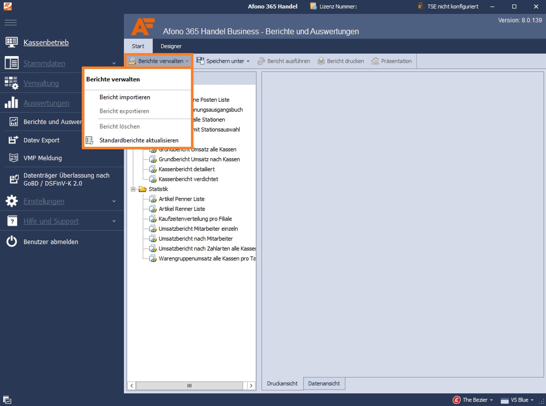This screenshot has height=406, width=546.
Task: Click the TSE lock icon
Action: coord(421,6)
